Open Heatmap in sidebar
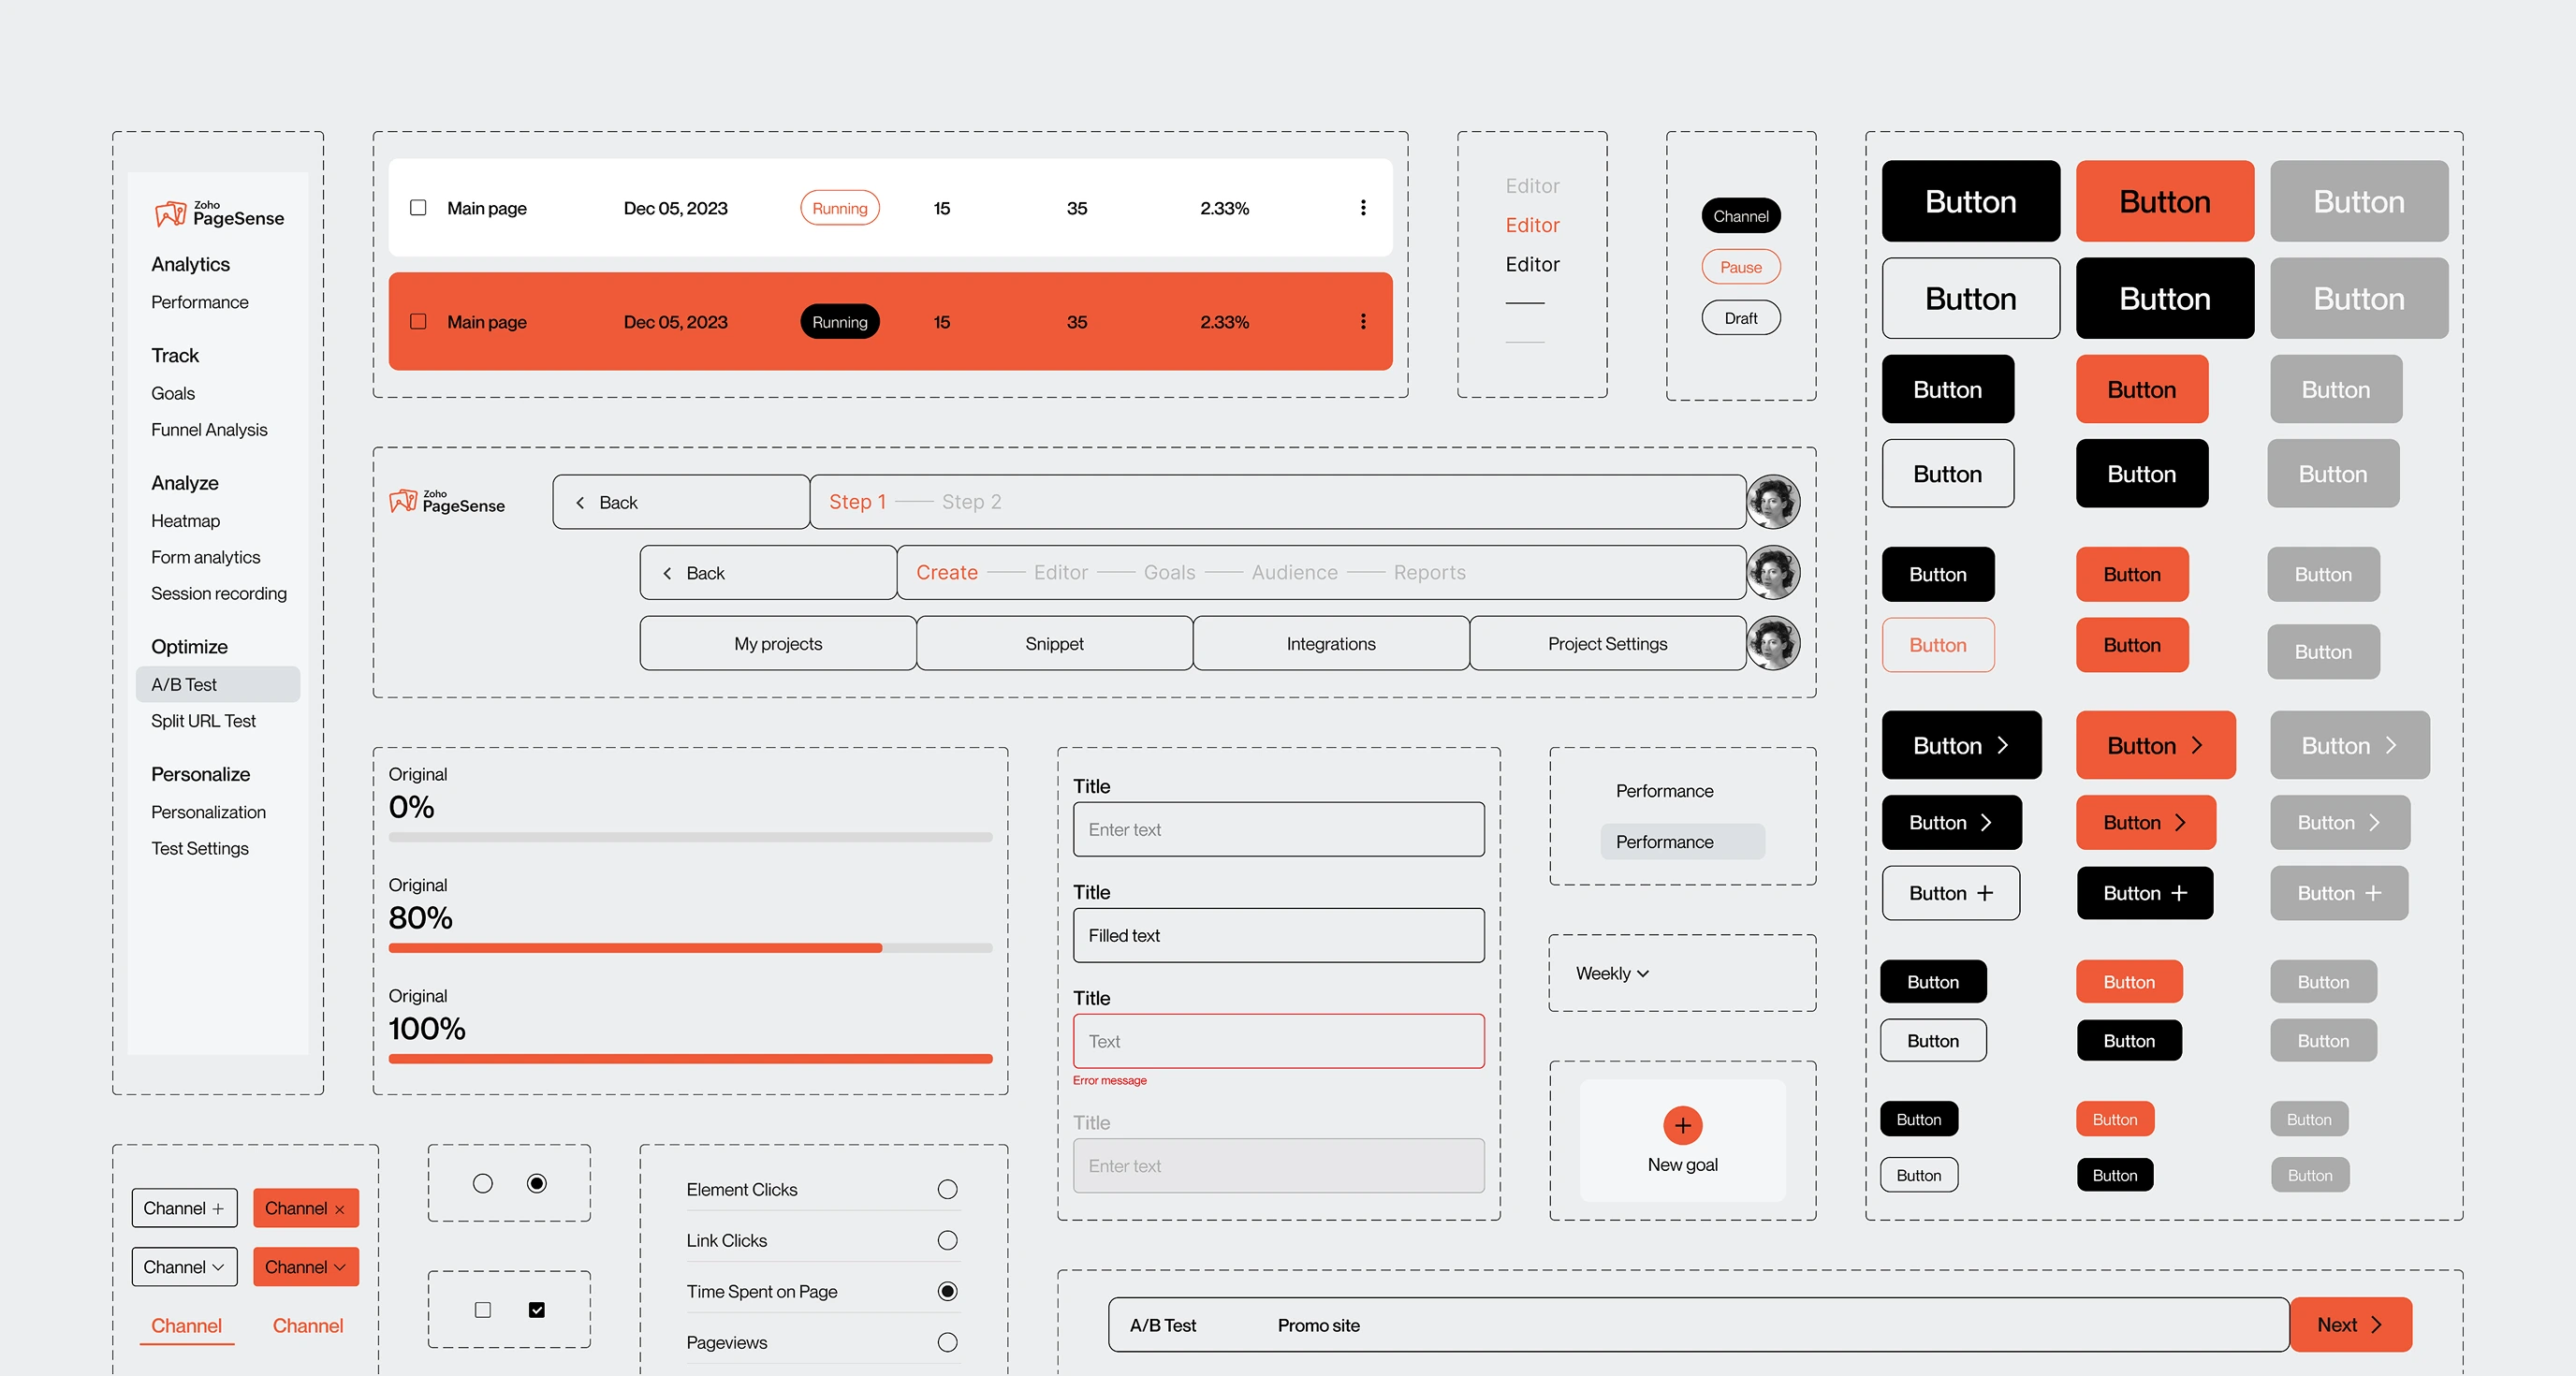This screenshot has height=1376, width=2576. pyautogui.click(x=186, y=521)
